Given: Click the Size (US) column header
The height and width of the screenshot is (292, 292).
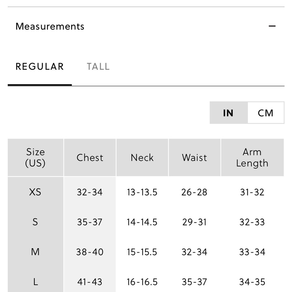Looking at the screenshot, I should point(35,157).
